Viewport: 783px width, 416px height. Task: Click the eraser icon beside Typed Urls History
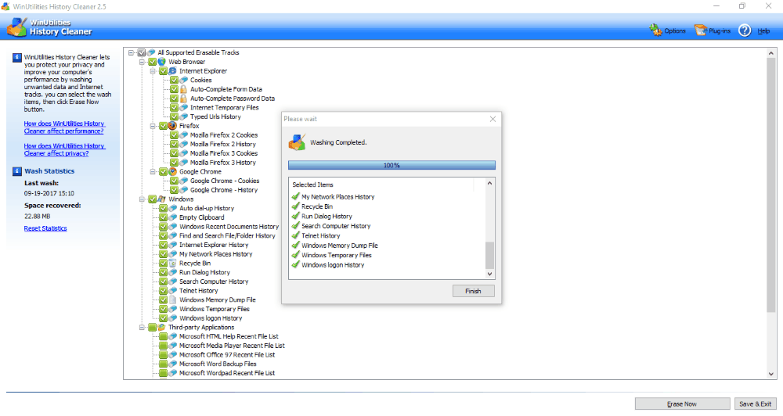coord(184,117)
